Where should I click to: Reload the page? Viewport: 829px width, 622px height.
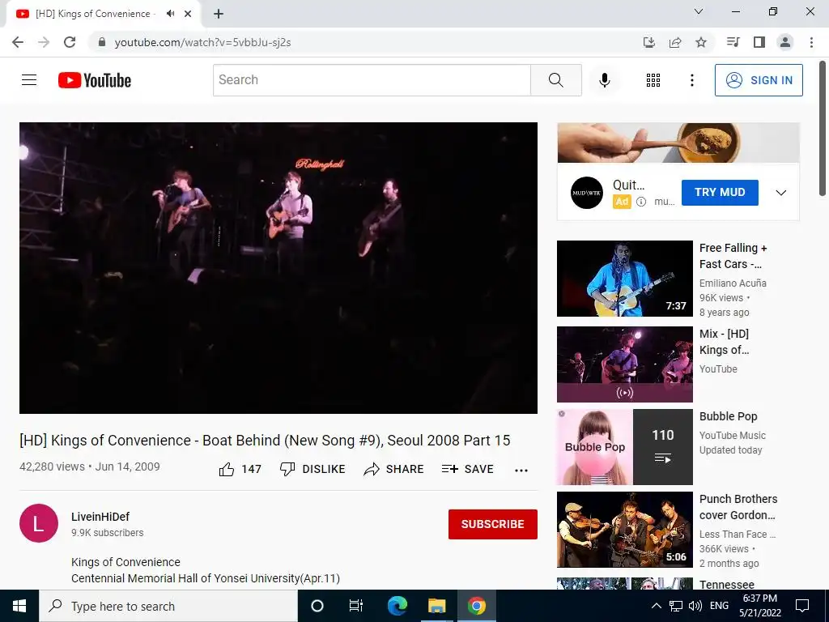tap(70, 42)
